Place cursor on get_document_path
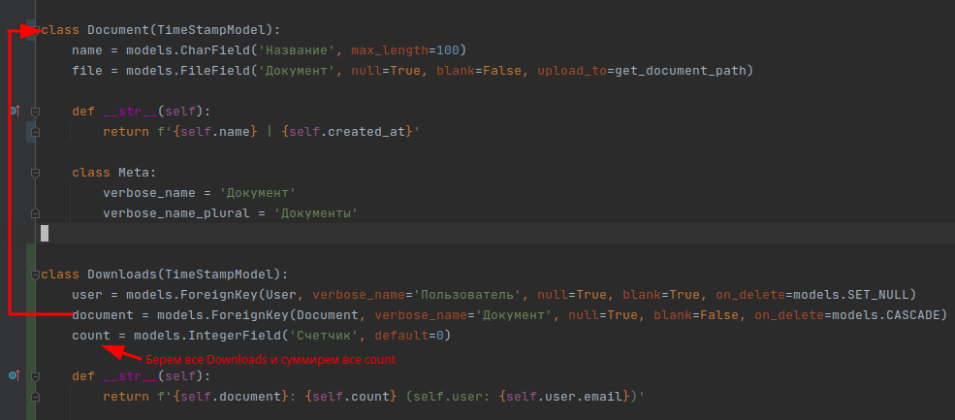The image size is (955, 420). 681,71
